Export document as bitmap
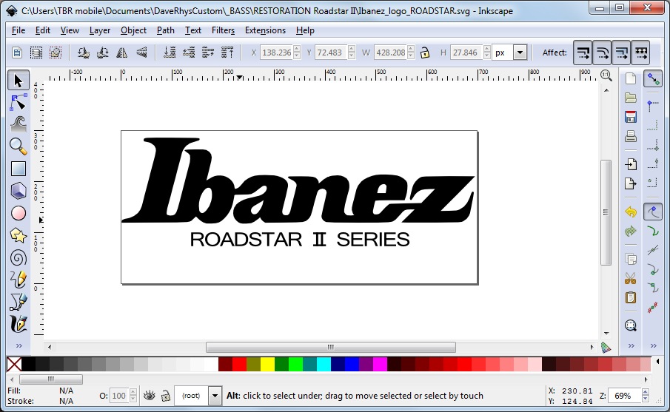670x412 pixels. click(631, 183)
